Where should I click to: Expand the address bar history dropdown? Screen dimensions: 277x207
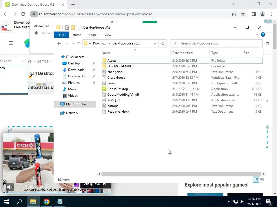click(x=154, y=43)
